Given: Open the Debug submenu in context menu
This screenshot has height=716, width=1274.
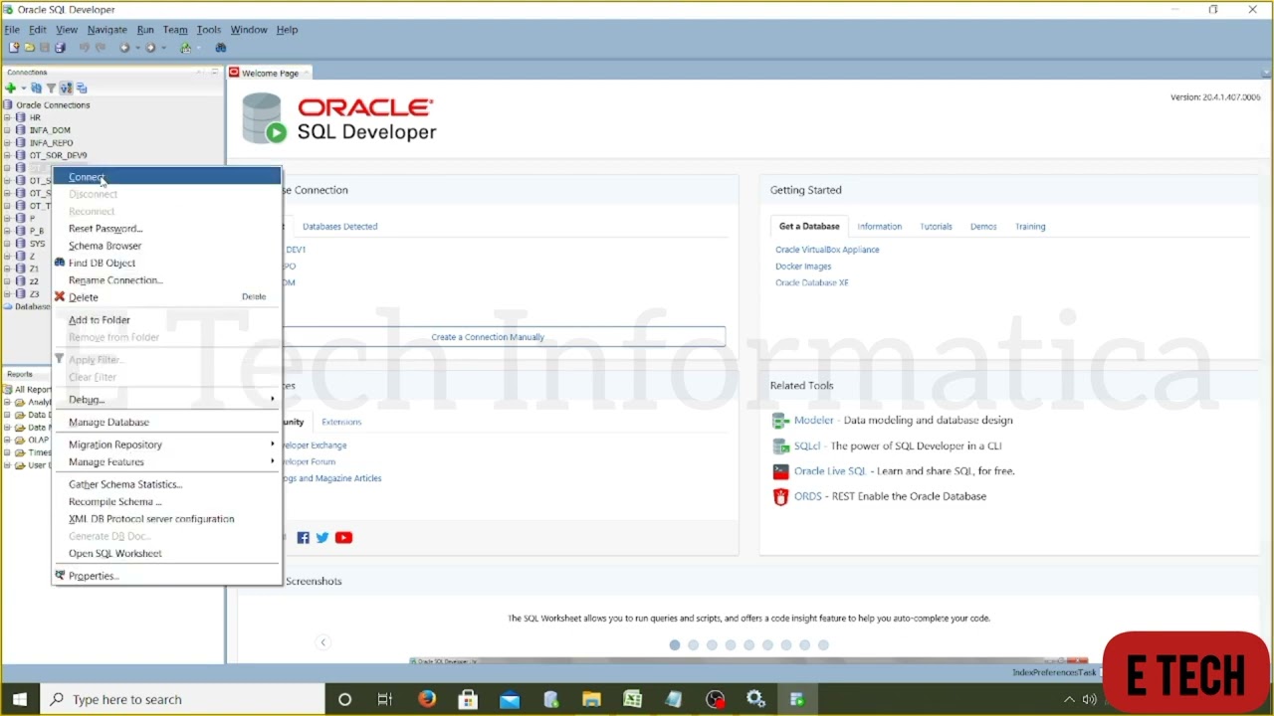Looking at the screenshot, I should coord(166,400).
